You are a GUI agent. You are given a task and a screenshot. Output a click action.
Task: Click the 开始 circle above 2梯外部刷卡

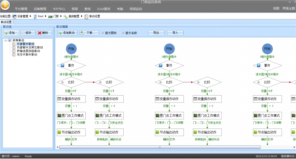click(x=169, y=49)
